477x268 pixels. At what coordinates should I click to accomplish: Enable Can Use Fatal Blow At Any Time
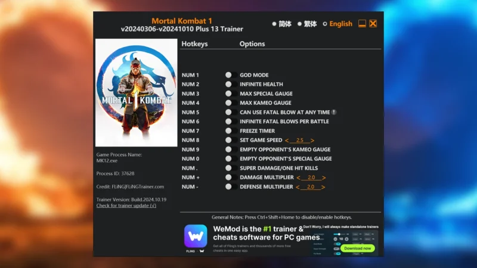pos(231,112)
